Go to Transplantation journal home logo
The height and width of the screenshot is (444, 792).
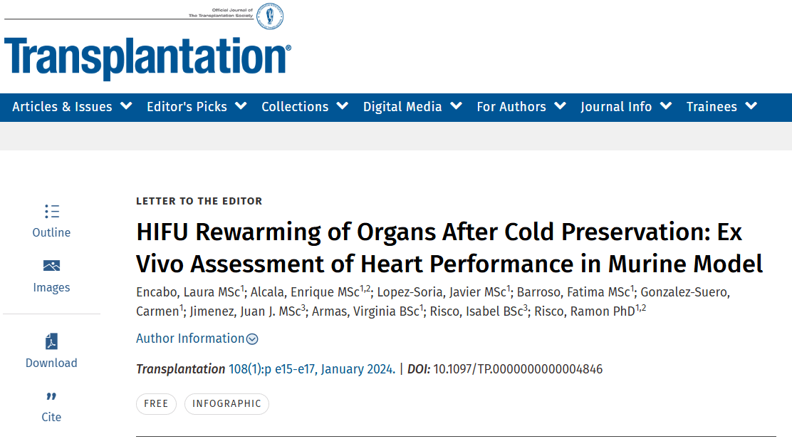(147, 57)
